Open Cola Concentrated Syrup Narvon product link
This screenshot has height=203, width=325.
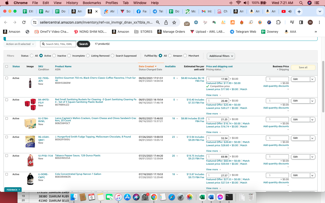pyautogui.click(x=78, y=174)
